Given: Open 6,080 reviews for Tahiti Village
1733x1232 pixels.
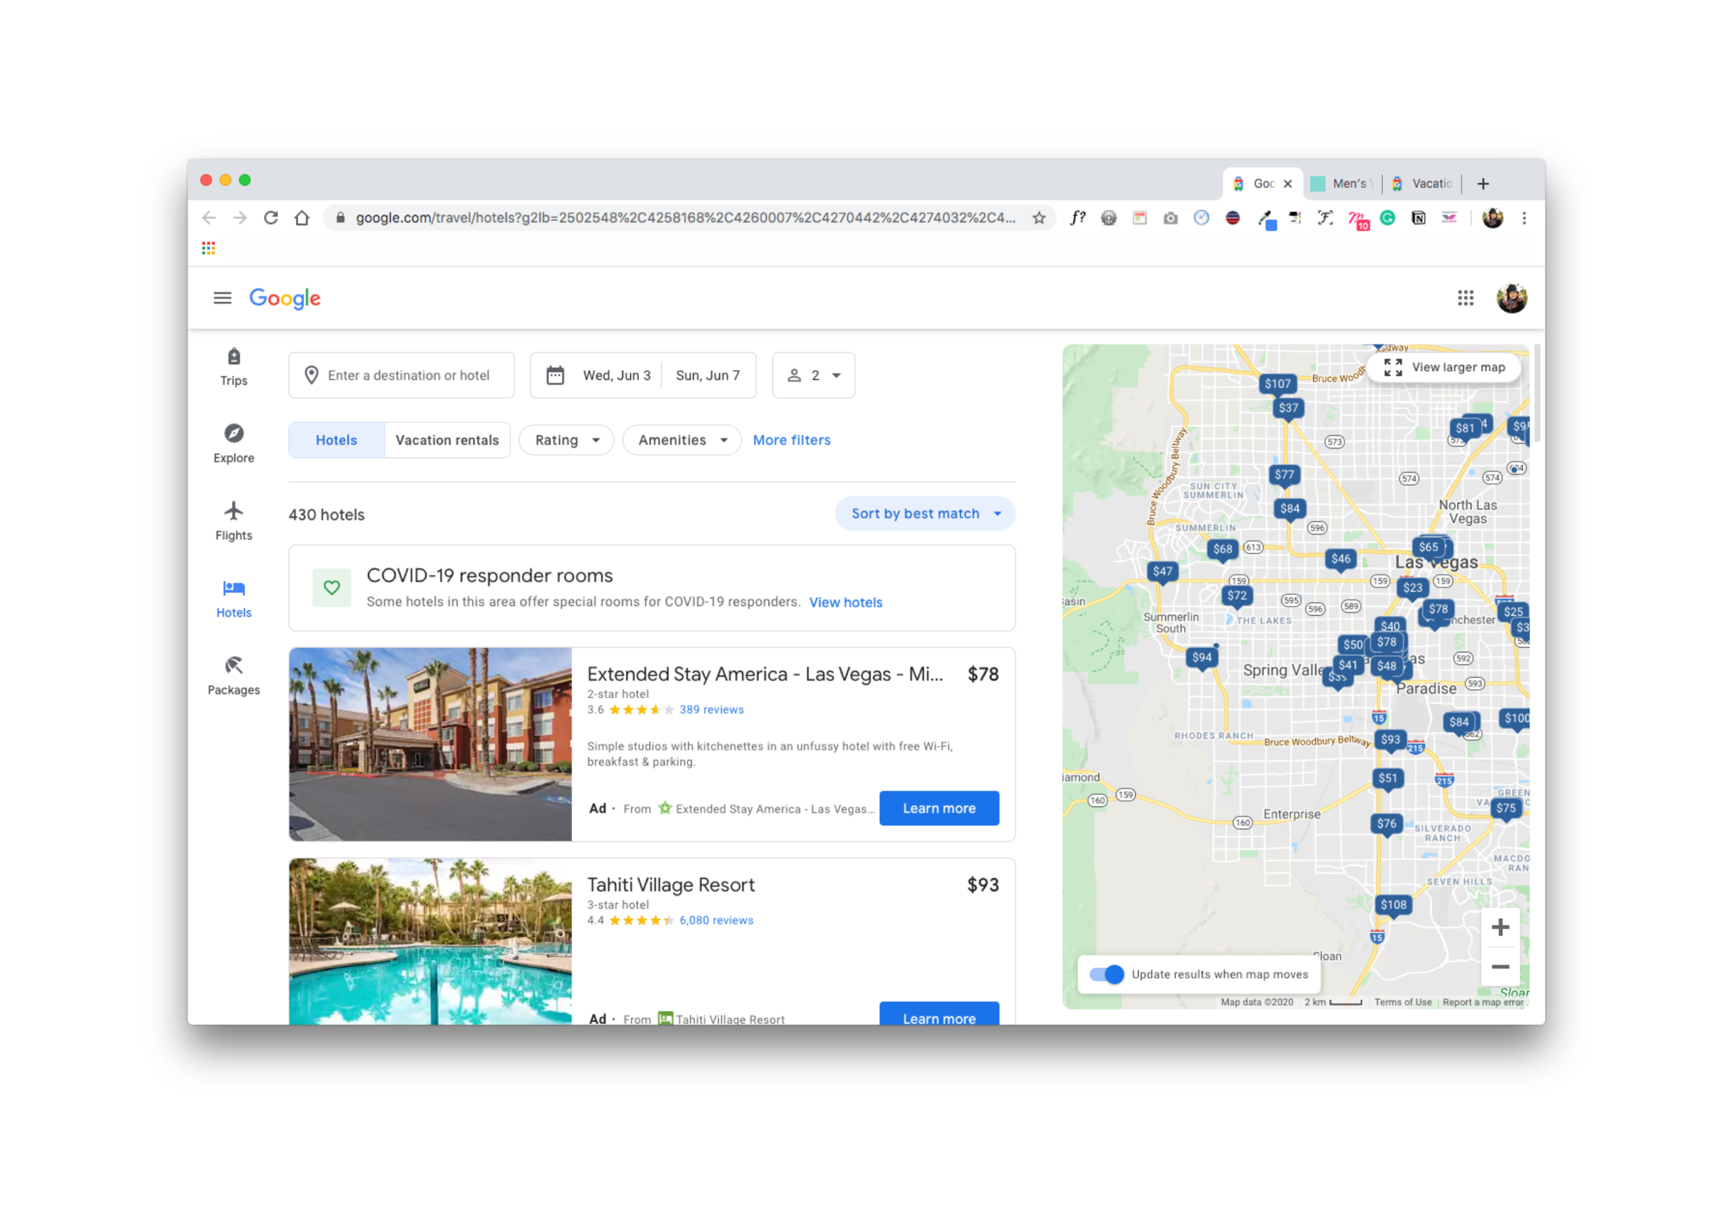Looking at the screenshot, I should tap(715, 920).
